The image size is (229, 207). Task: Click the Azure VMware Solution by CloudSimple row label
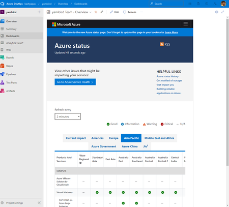pyautogui.click(x=63, y=182)
